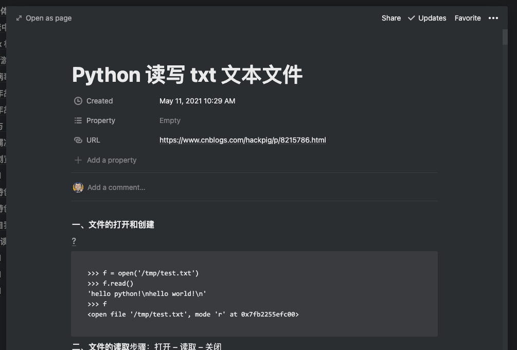Image resolution: width=517 pixels, height=350 pixels.
Task: Click the Add a comment field
Action: click(x=116, y=187)
